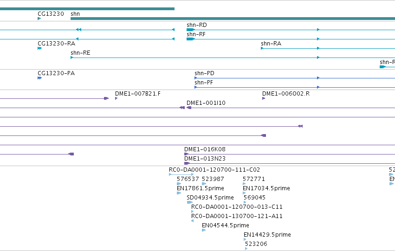395x251 pixels.
Task: Click the shn-RA transcript label
Action: 271,44
